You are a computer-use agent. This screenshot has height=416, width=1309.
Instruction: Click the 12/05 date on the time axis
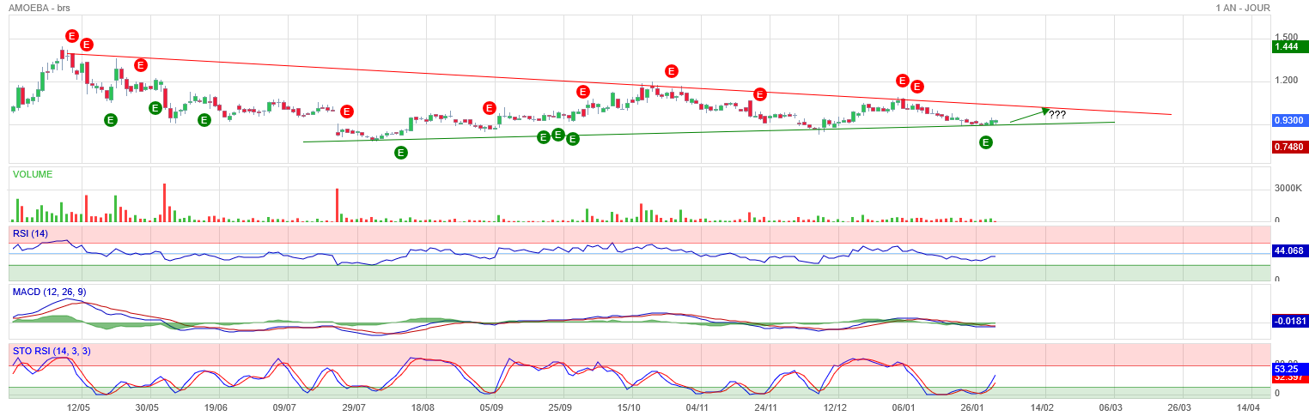click(78, 408)
